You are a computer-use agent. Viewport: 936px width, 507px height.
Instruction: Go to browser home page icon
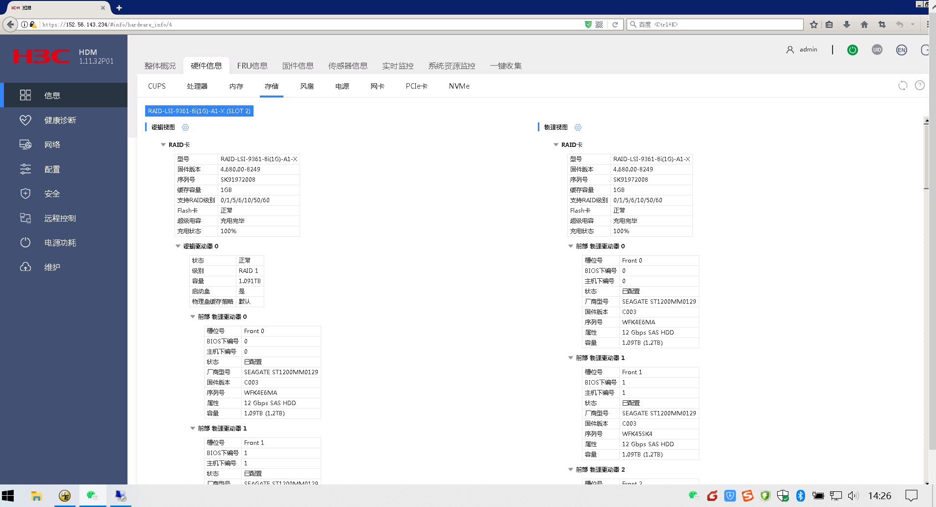click(x=864, y=24)
